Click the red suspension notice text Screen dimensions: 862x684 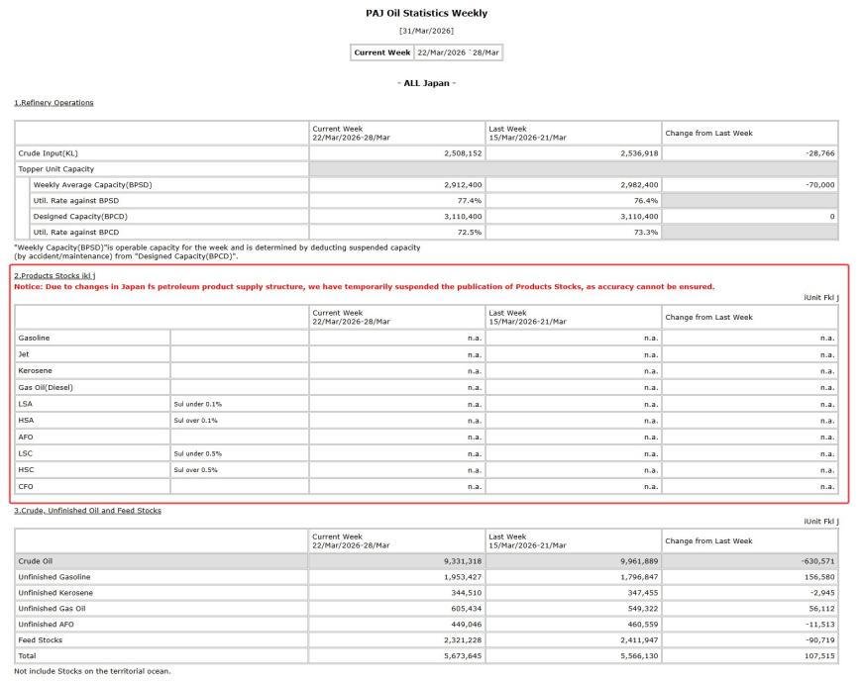pos(364,287)
